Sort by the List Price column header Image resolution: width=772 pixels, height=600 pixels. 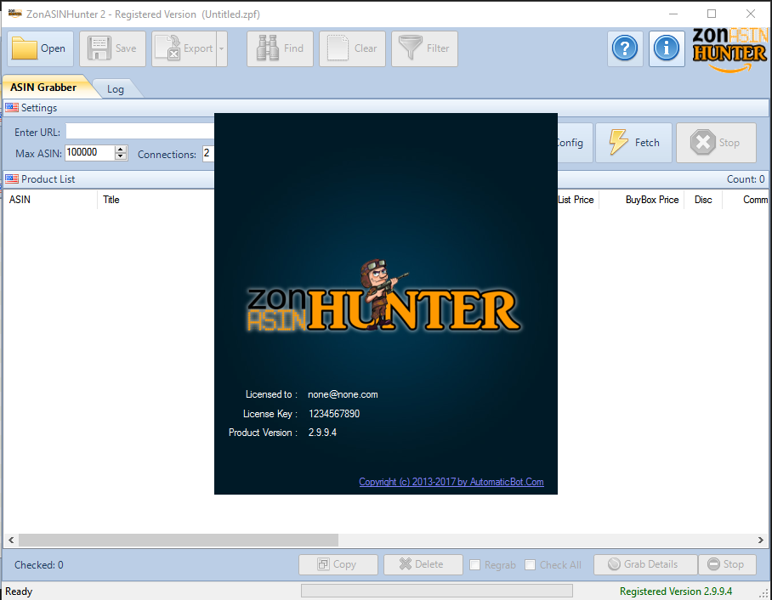point(576,200)
